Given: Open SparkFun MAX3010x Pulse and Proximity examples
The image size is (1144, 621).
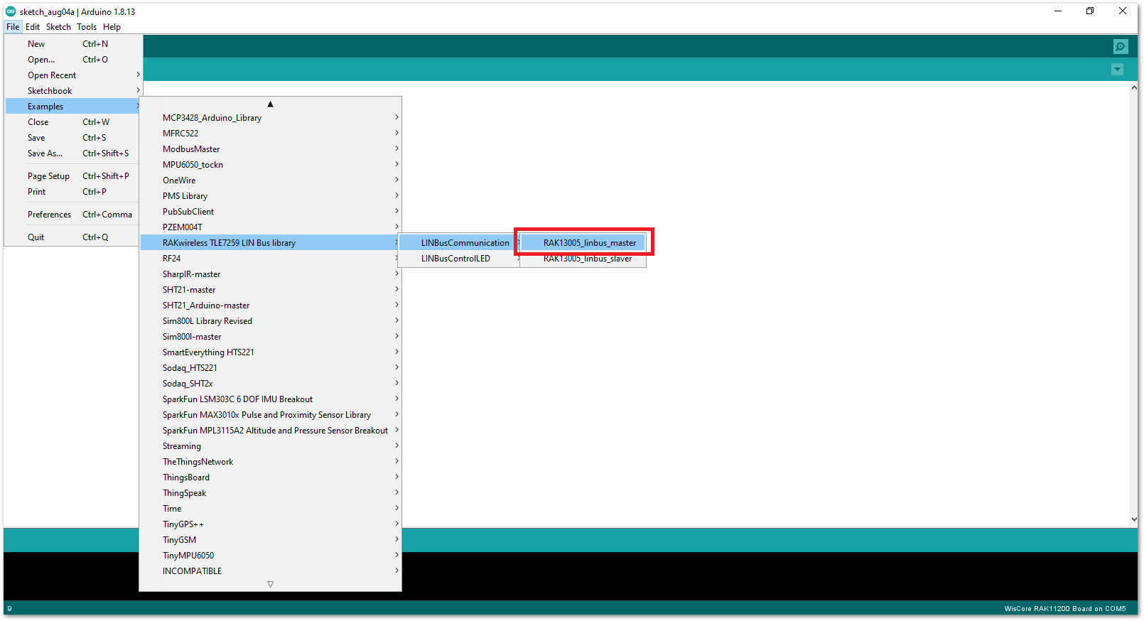Looking at the screenshot, I should coord(271,415).
